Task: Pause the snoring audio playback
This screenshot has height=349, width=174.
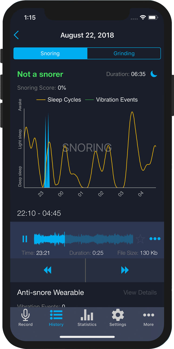Action: 25,239
